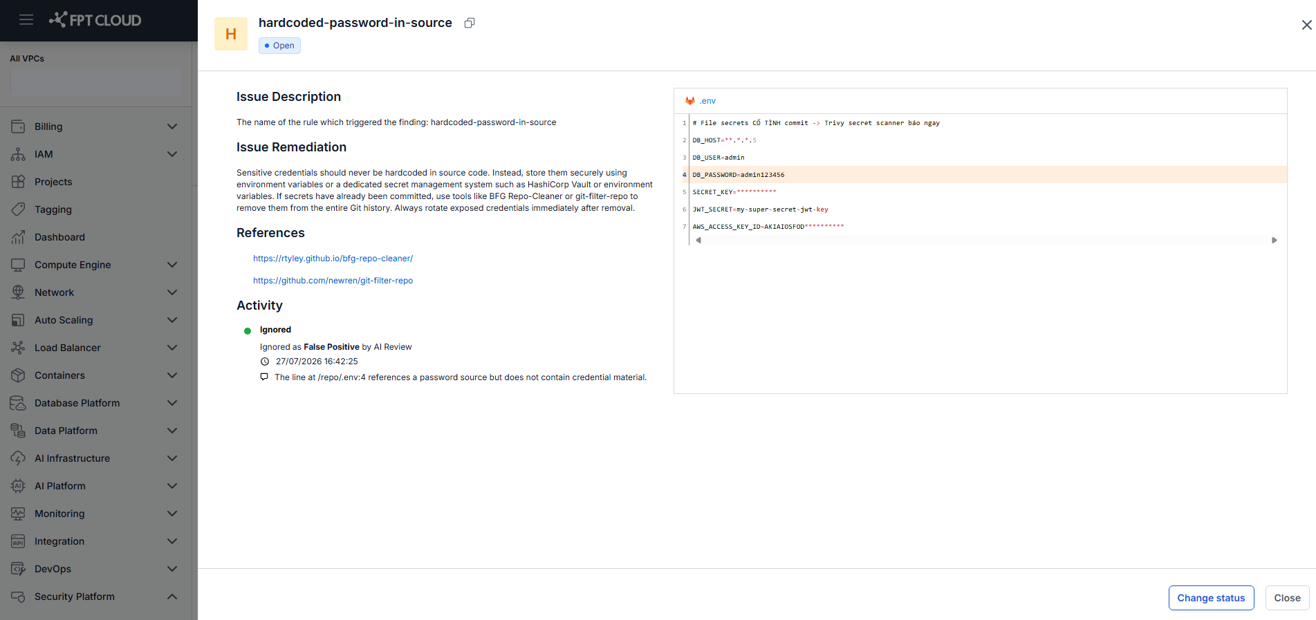Screen dimensions: 1316x620
Task: Expand the Integration chevron
Action: [x=172, y=541]
